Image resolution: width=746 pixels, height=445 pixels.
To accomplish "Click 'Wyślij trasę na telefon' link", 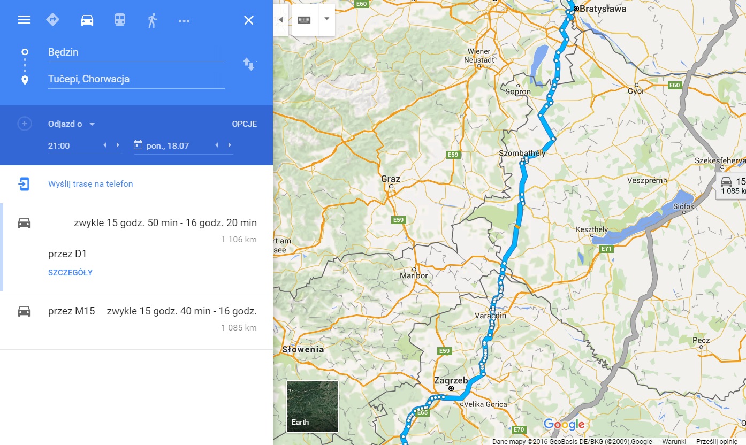I will (90, 184).
